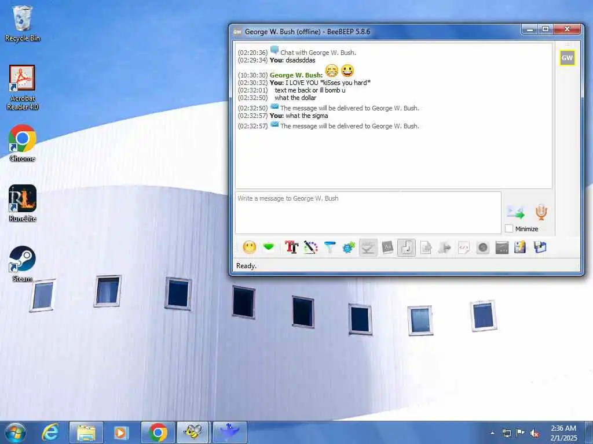Click the blue funnel message filter icon
This screenshot has height=444, width=593.
point(330,247)
